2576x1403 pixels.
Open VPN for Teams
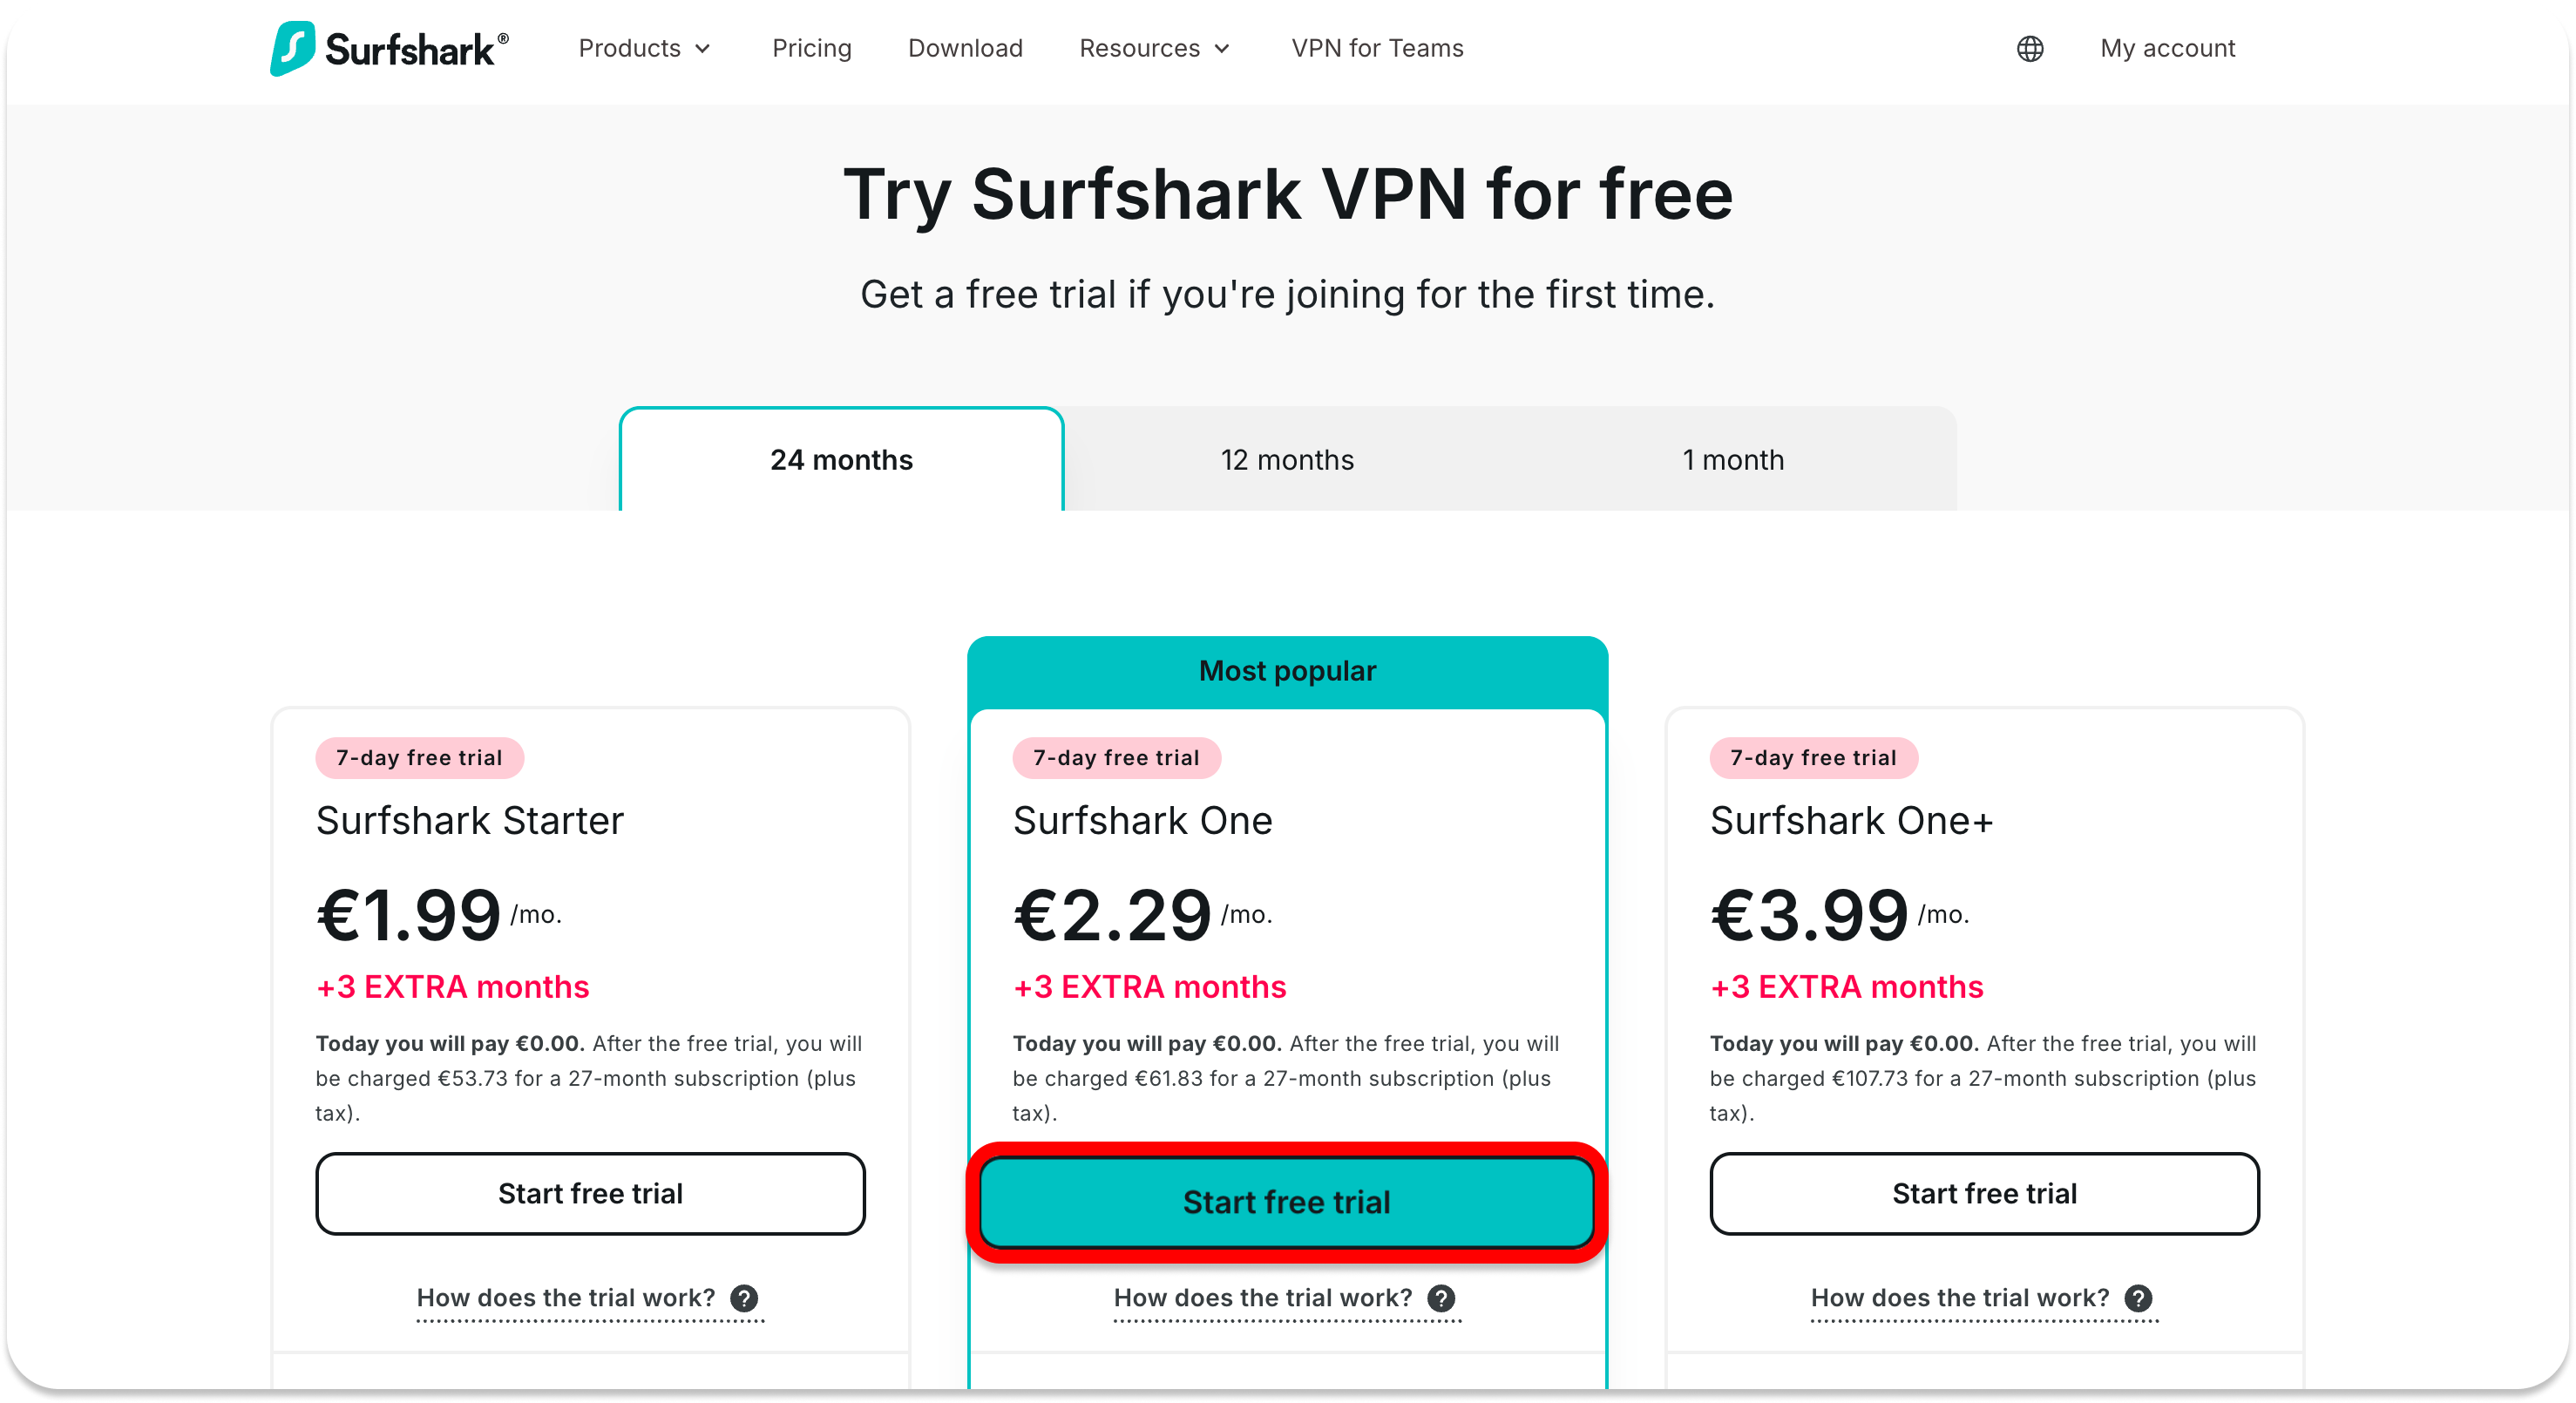pos(1377,48)
